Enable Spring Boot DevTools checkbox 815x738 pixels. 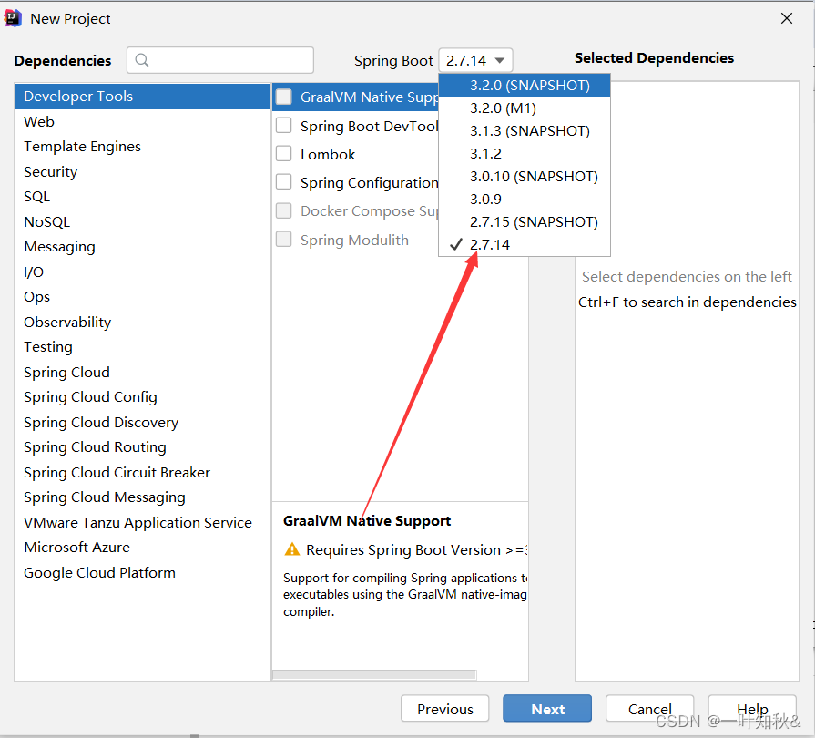click(x=284, y=126)
